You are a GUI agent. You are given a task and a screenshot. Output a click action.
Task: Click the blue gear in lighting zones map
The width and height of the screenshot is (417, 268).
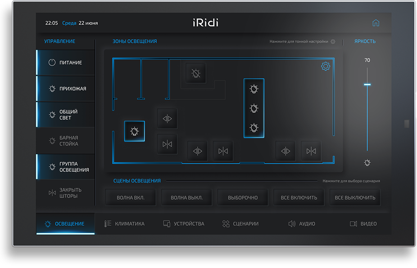point(326,66)
